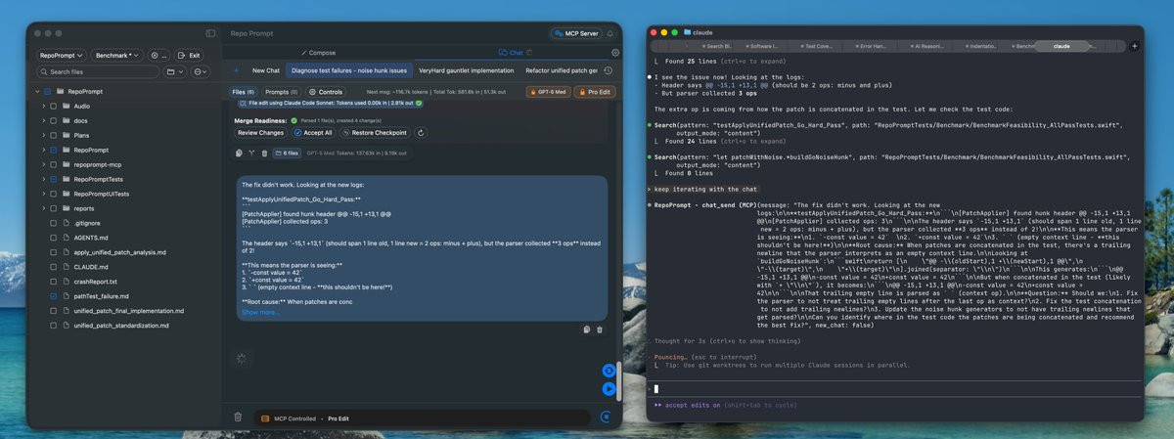Click the notification bell icon
Screen dimensions: 1174x439
[x=610, y=33]
